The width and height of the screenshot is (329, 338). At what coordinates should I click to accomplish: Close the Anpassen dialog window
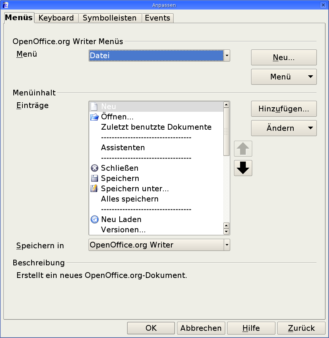point(323,5)
